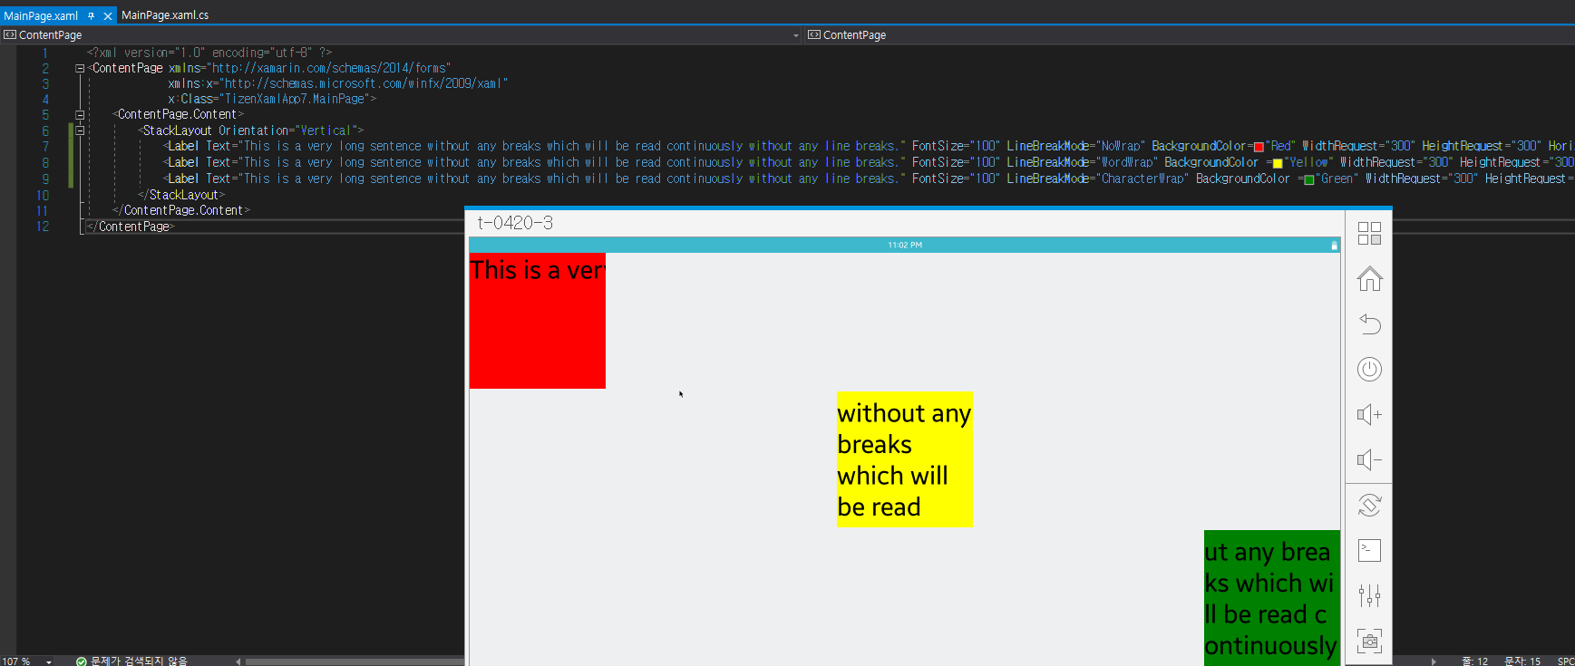1575x666 pixels.
Task: Take an emulator screenshot with camera icon
Action: pos(1369,641)
